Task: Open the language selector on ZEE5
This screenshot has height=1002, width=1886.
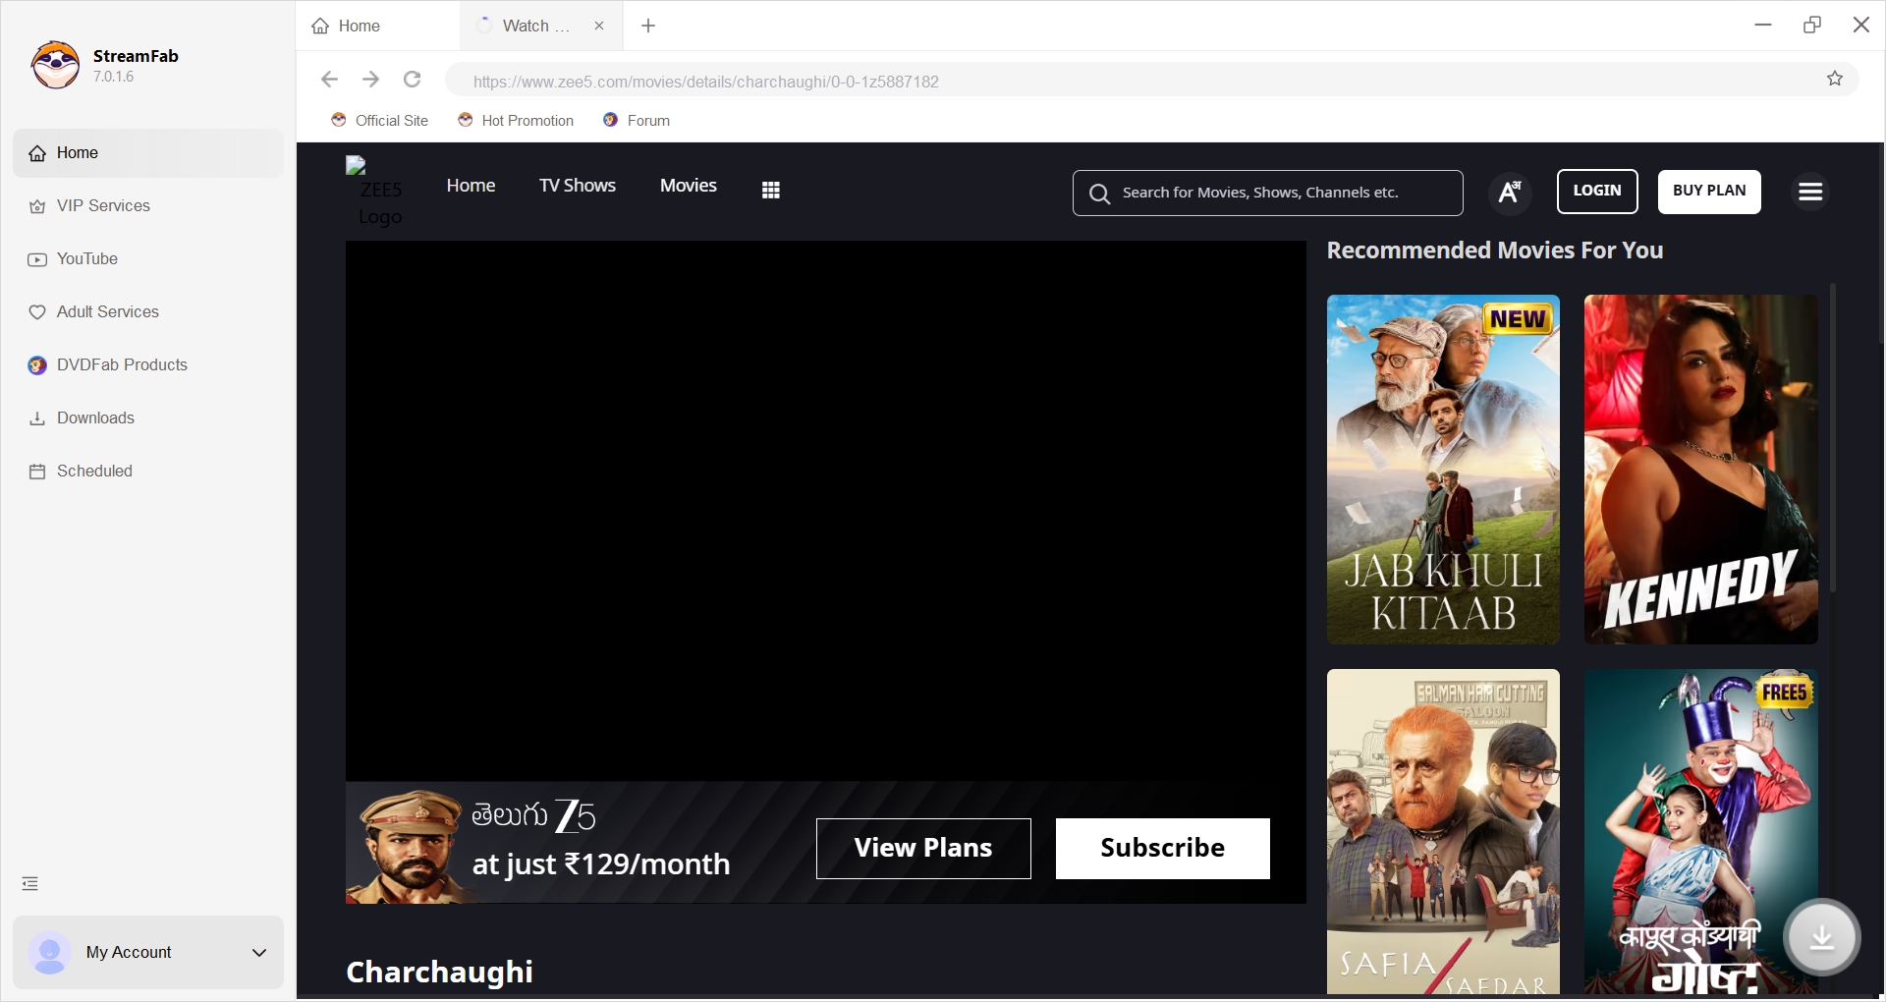Action: pyautogui.click(x=1510, y=192)
